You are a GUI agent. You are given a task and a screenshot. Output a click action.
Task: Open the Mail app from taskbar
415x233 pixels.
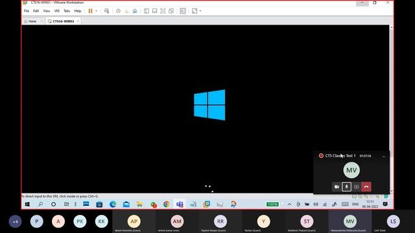click(x=126, y=204)
